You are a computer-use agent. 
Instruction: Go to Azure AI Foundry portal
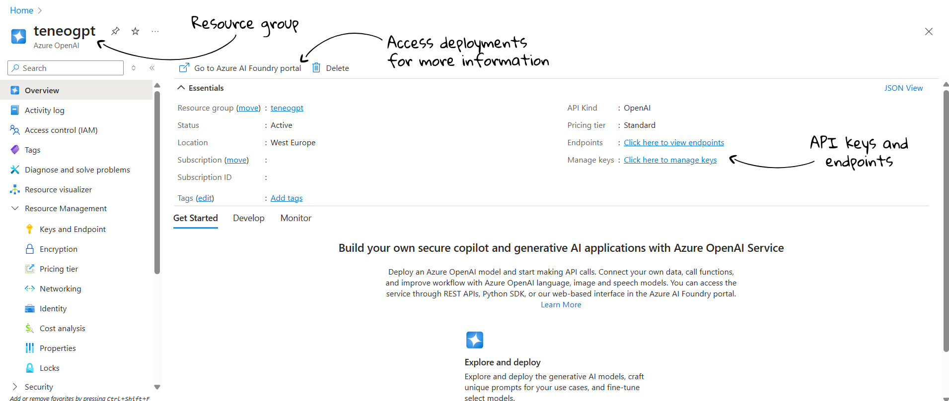[247, 68]
